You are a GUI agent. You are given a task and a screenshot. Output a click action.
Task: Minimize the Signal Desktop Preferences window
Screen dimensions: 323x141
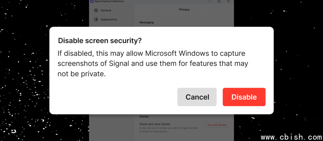210,1
